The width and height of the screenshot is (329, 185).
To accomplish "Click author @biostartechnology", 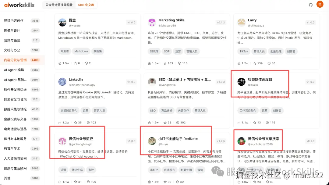I will click(82, 85).
